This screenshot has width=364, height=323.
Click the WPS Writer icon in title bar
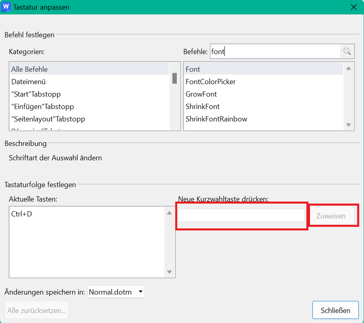pos(6,7)
